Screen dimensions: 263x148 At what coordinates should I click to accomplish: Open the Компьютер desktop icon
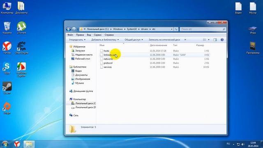[7, 8]
